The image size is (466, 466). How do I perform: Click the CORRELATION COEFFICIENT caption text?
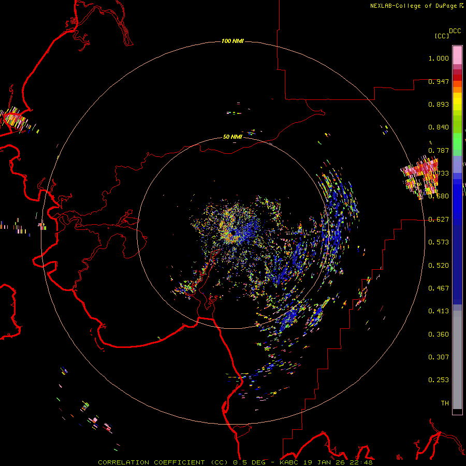click(163, 462)
